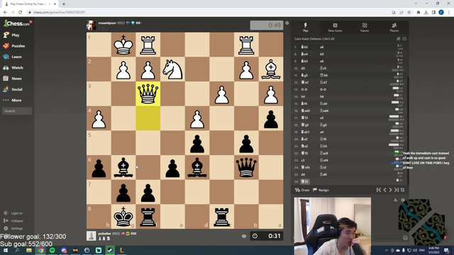Screen dimensions: 454x255
Task: Click the Chess.com logo
Action: [x=17, y=23]
